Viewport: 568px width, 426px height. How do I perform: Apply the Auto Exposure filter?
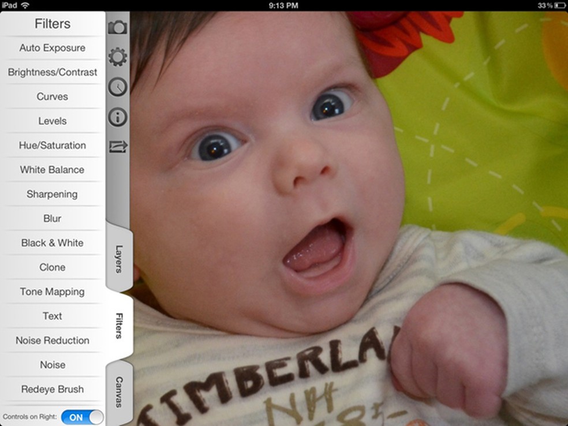coord(53,48)
